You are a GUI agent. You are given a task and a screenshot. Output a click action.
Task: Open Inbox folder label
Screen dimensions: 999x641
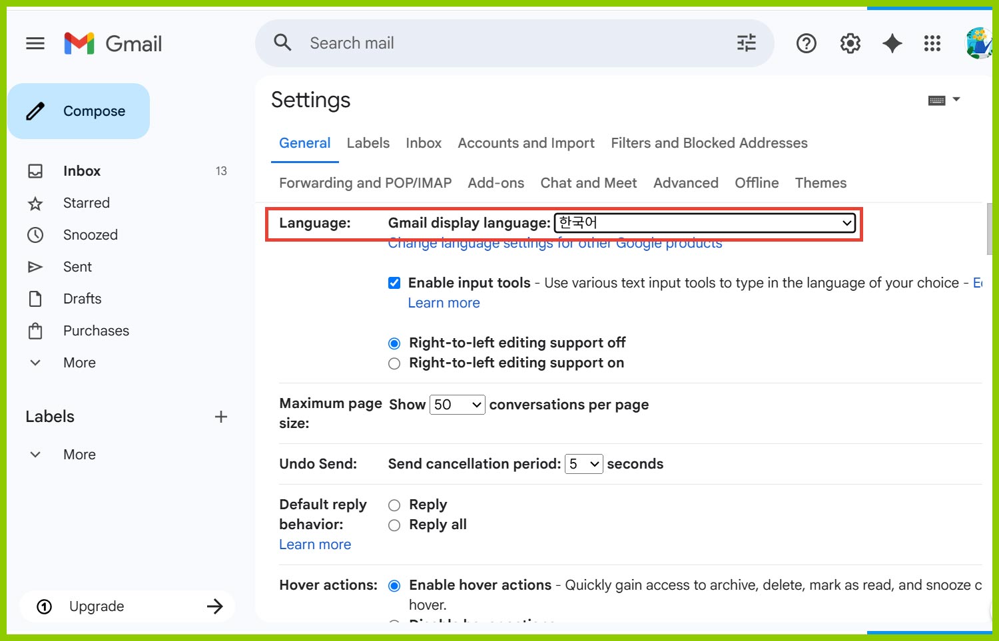82,171
